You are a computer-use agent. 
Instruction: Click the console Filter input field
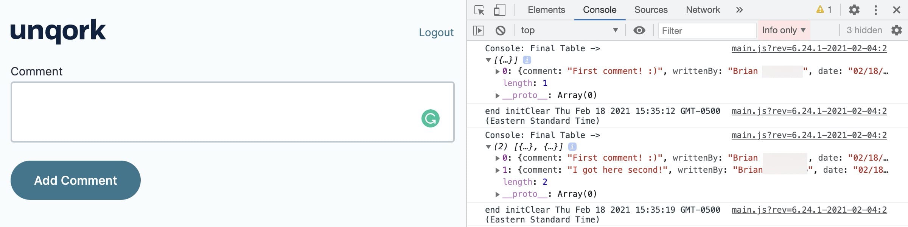(707, 30)
